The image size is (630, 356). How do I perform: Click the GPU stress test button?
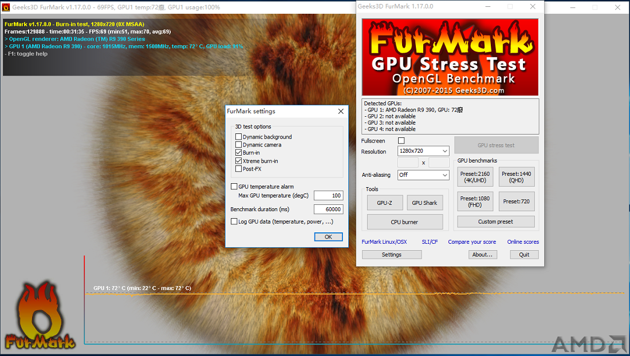(496, 145)
